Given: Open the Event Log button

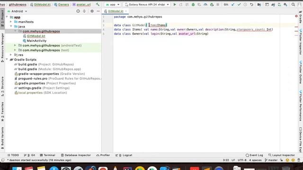Looking at the screenshot, I should 254,155.
